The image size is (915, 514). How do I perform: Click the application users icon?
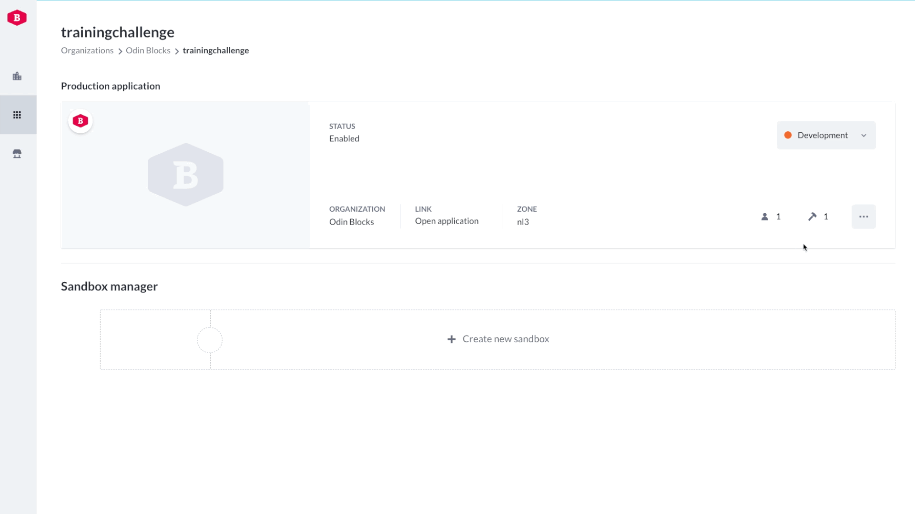point(764,217)
